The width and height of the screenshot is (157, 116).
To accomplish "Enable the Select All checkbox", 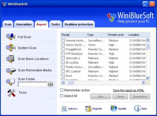I will [62, 96].
